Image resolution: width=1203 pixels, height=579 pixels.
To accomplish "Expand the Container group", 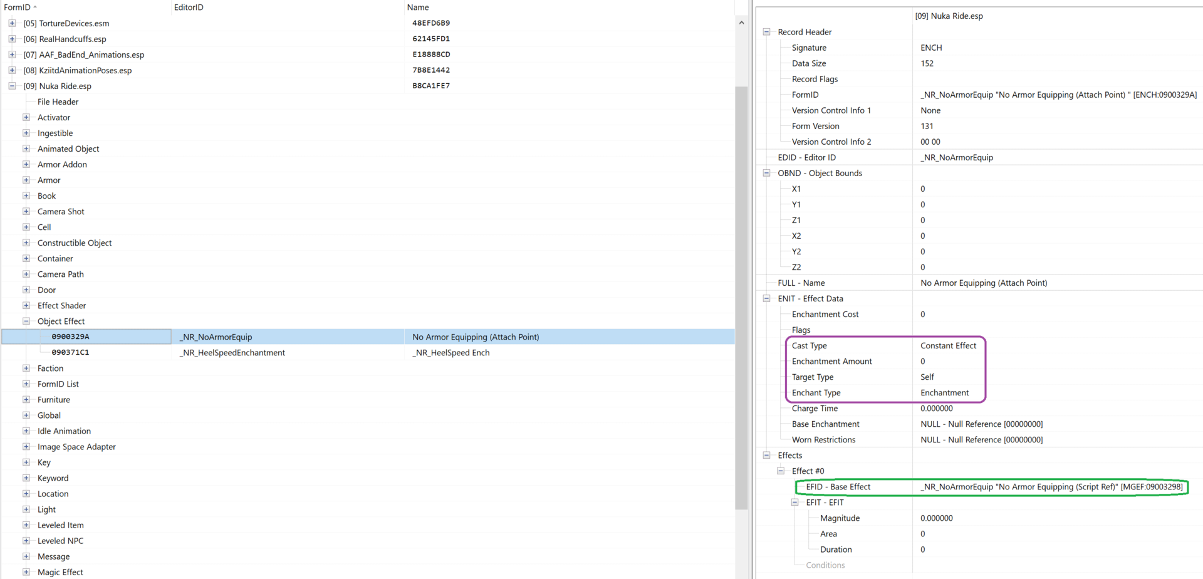I will (x=26, y=258).
